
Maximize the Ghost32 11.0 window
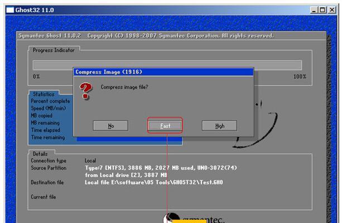322,10
